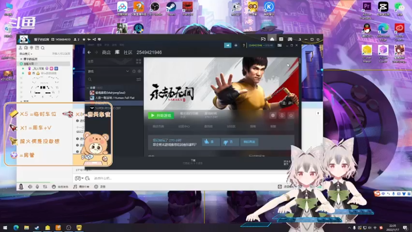Mute YY speaker volume icon
Viewport: 412px width, 232px height.
click(x=30, y=187)
